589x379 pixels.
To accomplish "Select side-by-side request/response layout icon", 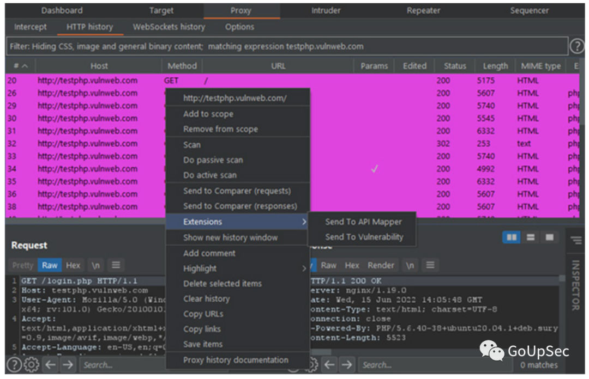I will [512, 237].
